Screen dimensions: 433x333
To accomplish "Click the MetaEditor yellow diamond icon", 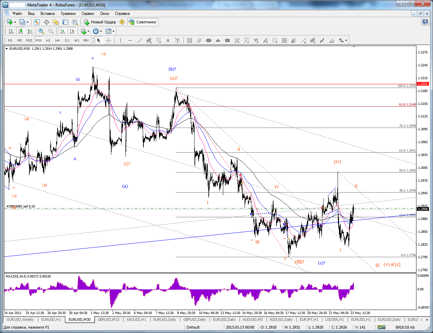I will tap(122, 22).
